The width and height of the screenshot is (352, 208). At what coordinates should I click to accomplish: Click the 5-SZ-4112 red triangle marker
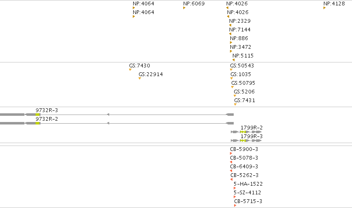point(235,197)
